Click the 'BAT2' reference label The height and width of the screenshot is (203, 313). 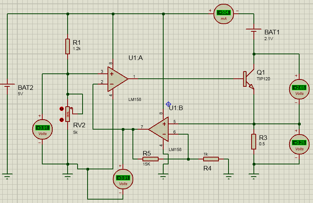26,88
